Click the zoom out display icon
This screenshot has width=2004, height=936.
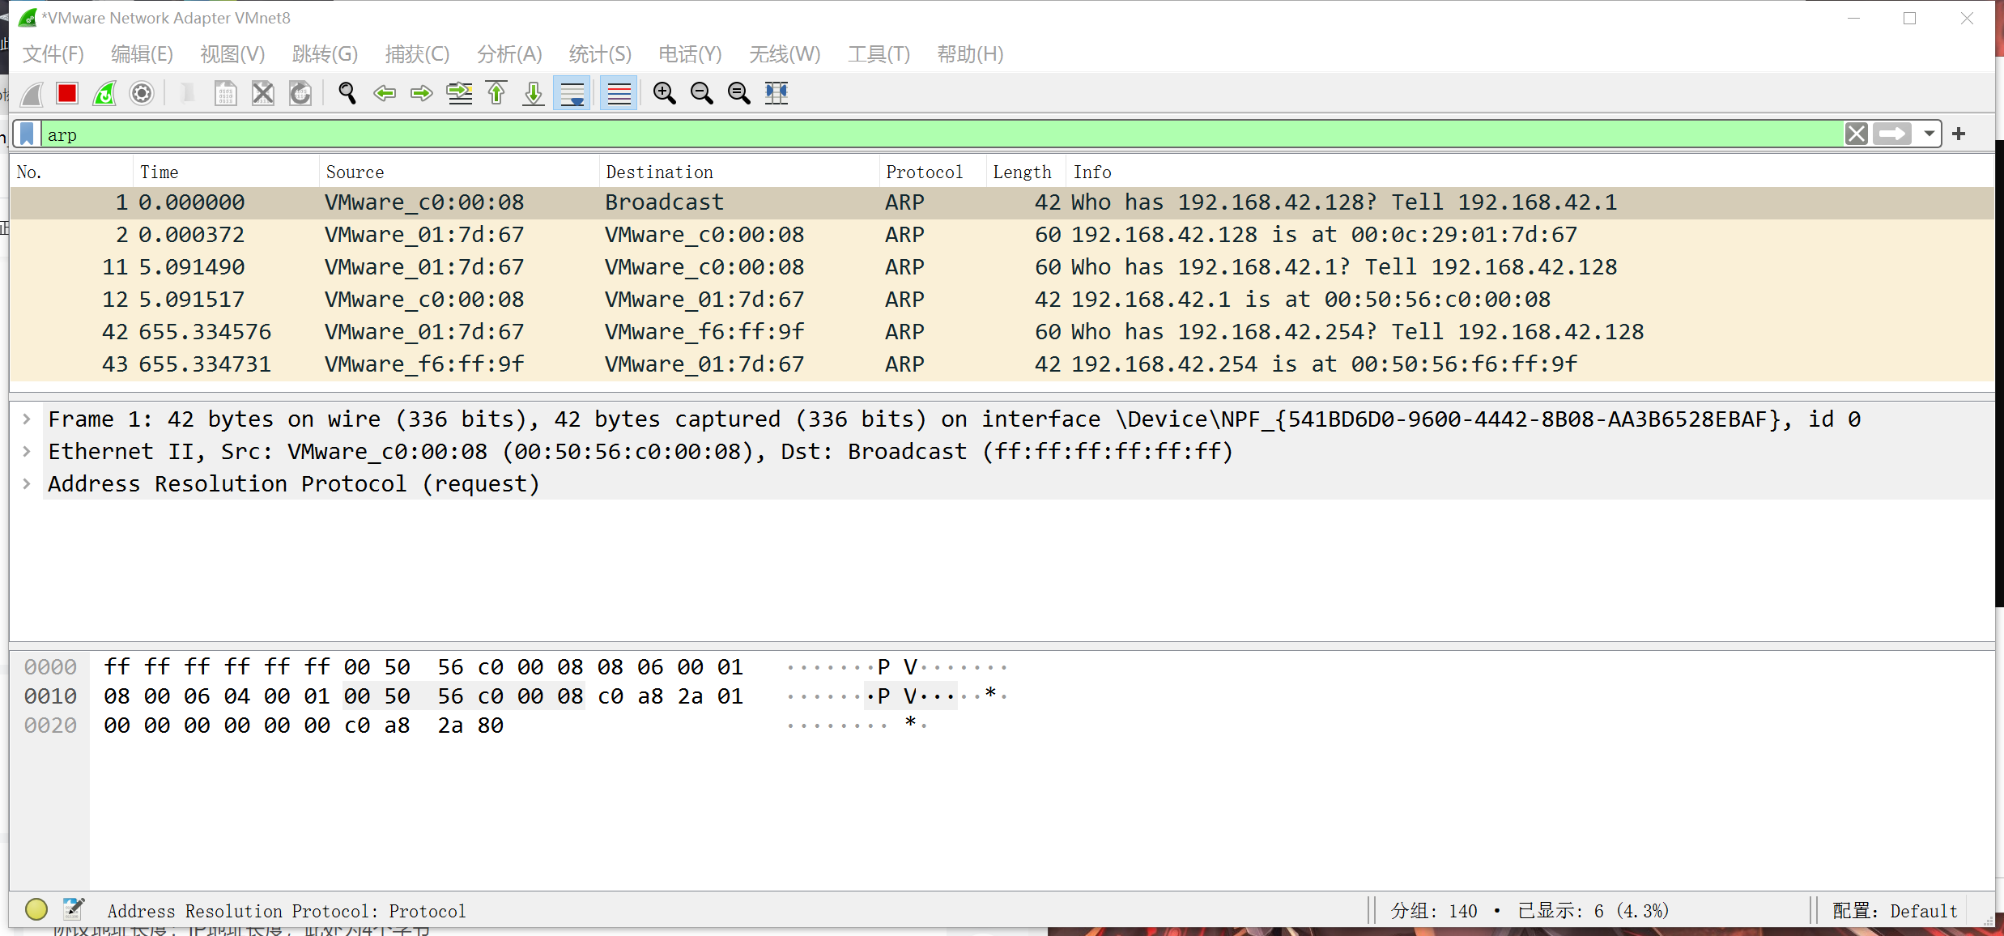(x=702, y=92)
